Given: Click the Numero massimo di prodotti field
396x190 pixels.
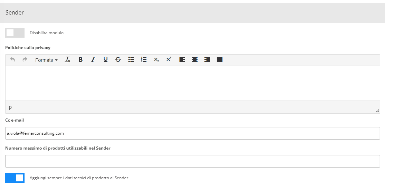Looking at the screenshot, I should [x=192, y=161].
